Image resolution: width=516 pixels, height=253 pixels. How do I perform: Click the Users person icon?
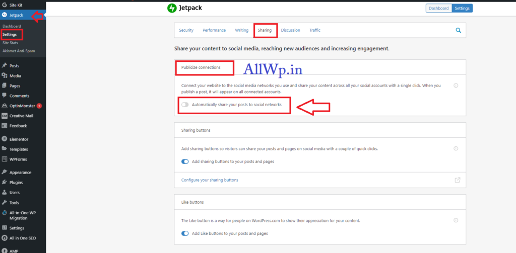point(5,192)
